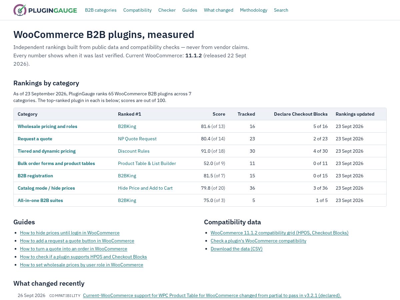Click the COMPATIBILITY tag label
Viewport: 400px width, 300px height.
[65, 296]
